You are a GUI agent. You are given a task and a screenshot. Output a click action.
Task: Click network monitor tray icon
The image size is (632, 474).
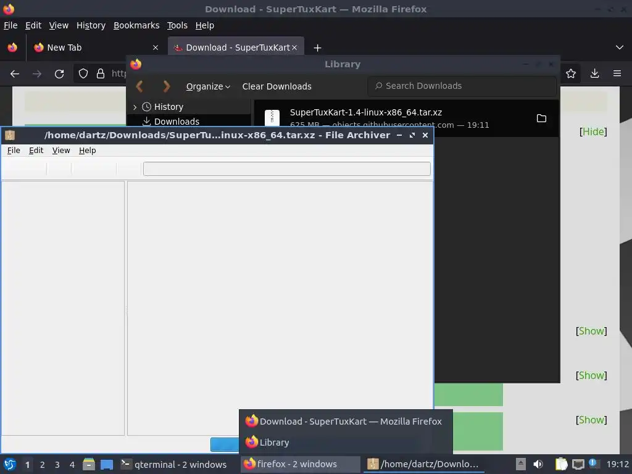[578, 464]
